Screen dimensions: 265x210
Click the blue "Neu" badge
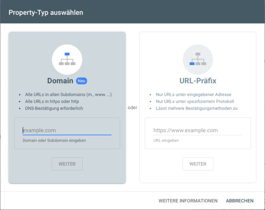point(82,81)
